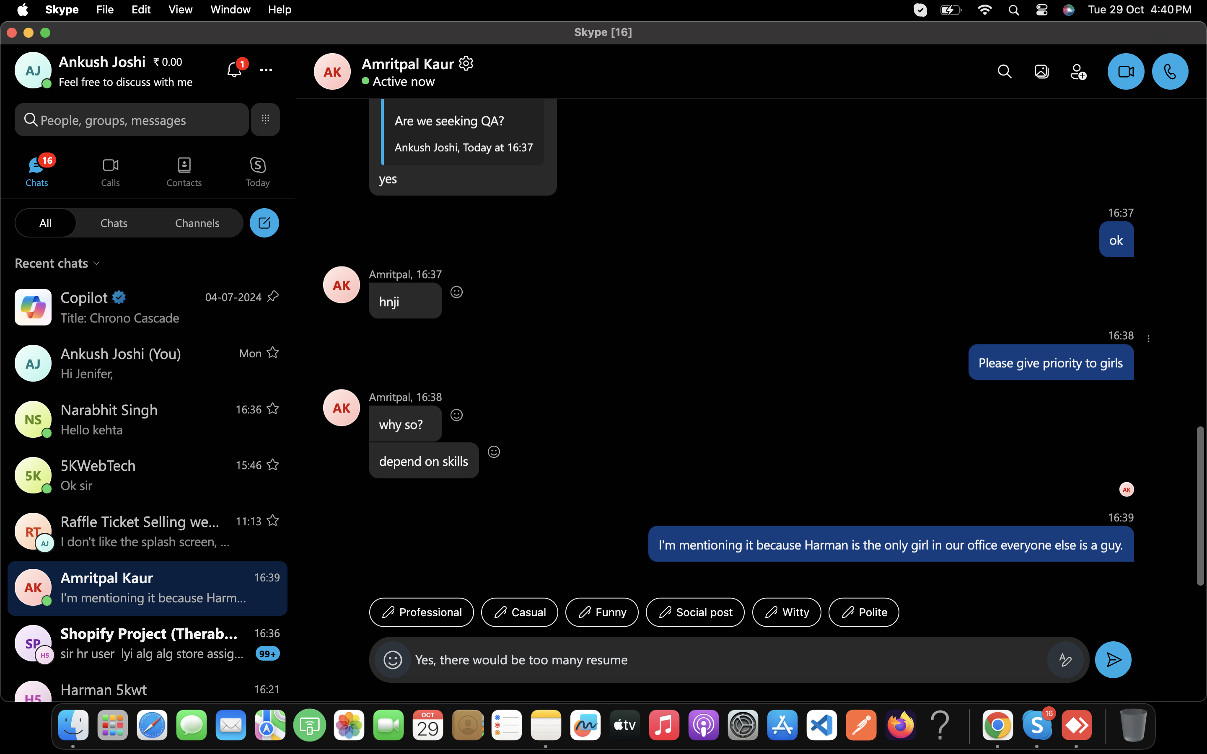Open the View menu
Screen dimensions: 1207x754
coord(181,10)
